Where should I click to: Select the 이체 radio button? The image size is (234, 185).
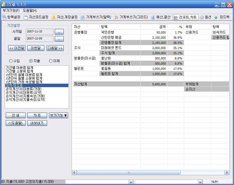tap(51, 61)
